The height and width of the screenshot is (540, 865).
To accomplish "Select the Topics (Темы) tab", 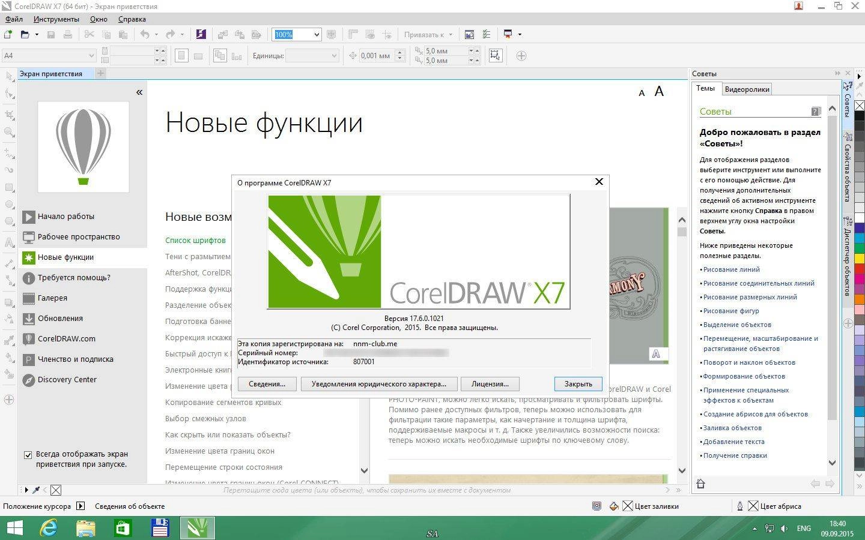I will point(705,89).
